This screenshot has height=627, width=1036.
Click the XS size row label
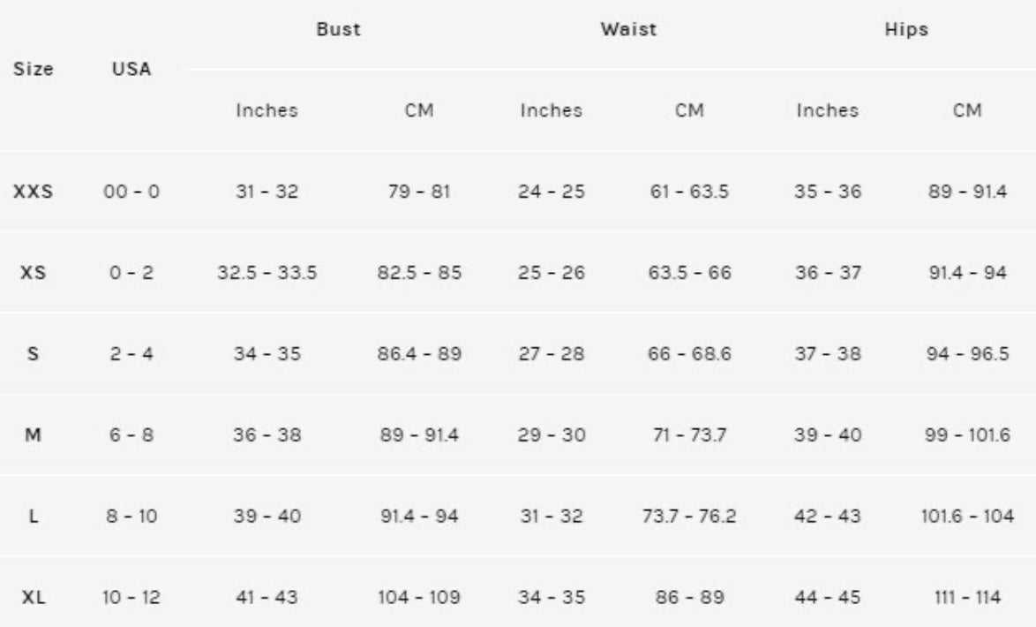tap(33, 273)
